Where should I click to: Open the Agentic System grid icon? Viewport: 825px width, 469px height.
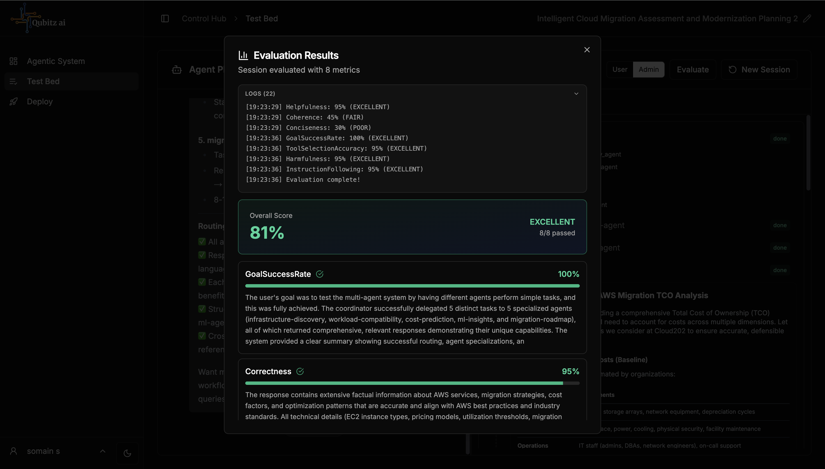(13, 61)
